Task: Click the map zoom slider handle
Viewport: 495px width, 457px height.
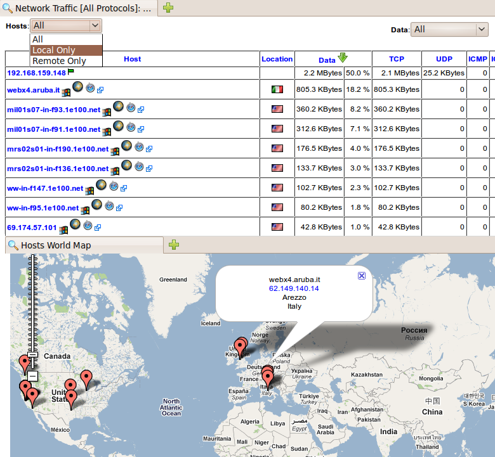Action: point(32,355)
